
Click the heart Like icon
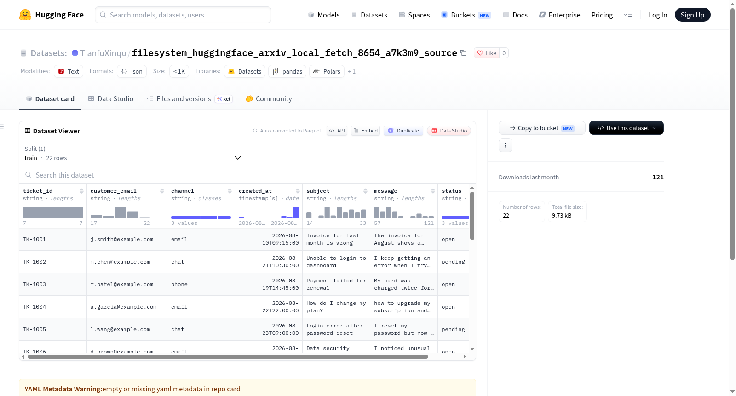(x=480, y=53)
